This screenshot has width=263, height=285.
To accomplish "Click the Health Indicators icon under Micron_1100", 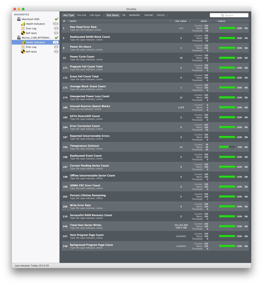I will coord(23,42).
